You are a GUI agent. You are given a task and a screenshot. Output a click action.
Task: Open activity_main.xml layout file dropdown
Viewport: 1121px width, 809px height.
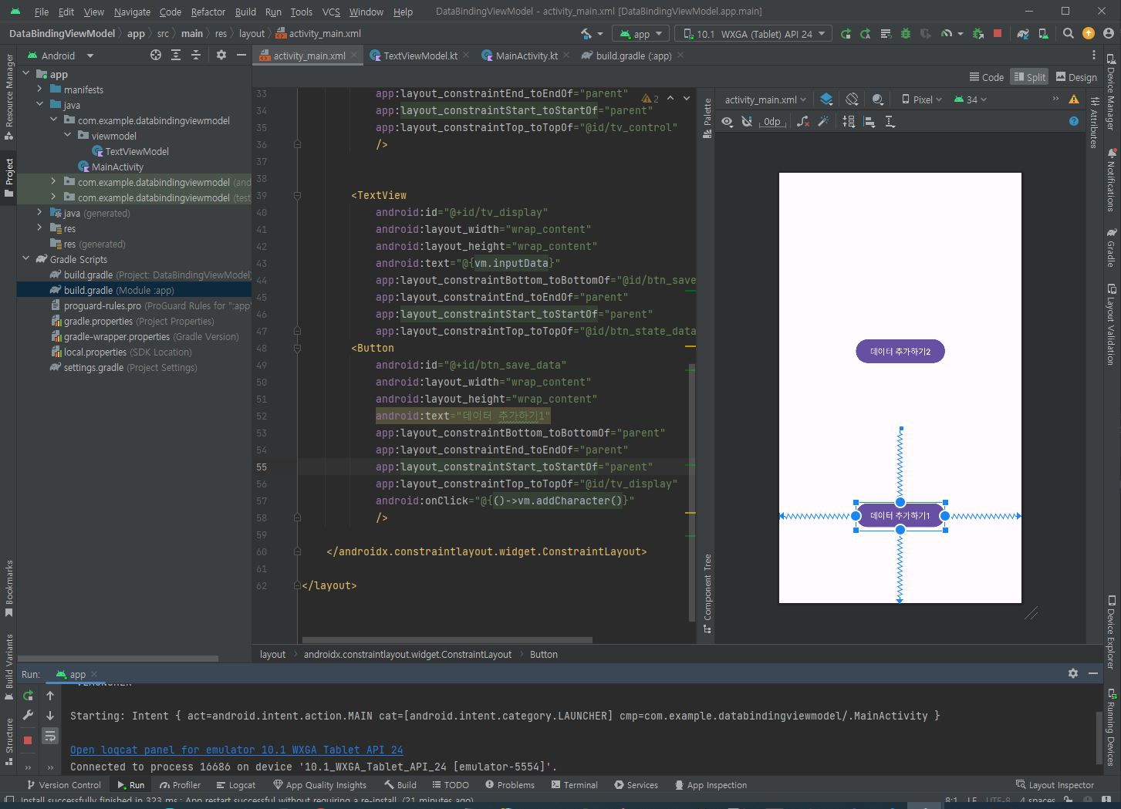(765, 99)
